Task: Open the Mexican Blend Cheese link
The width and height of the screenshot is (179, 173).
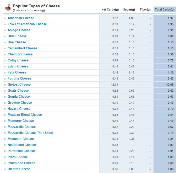Action: point(25,115)
